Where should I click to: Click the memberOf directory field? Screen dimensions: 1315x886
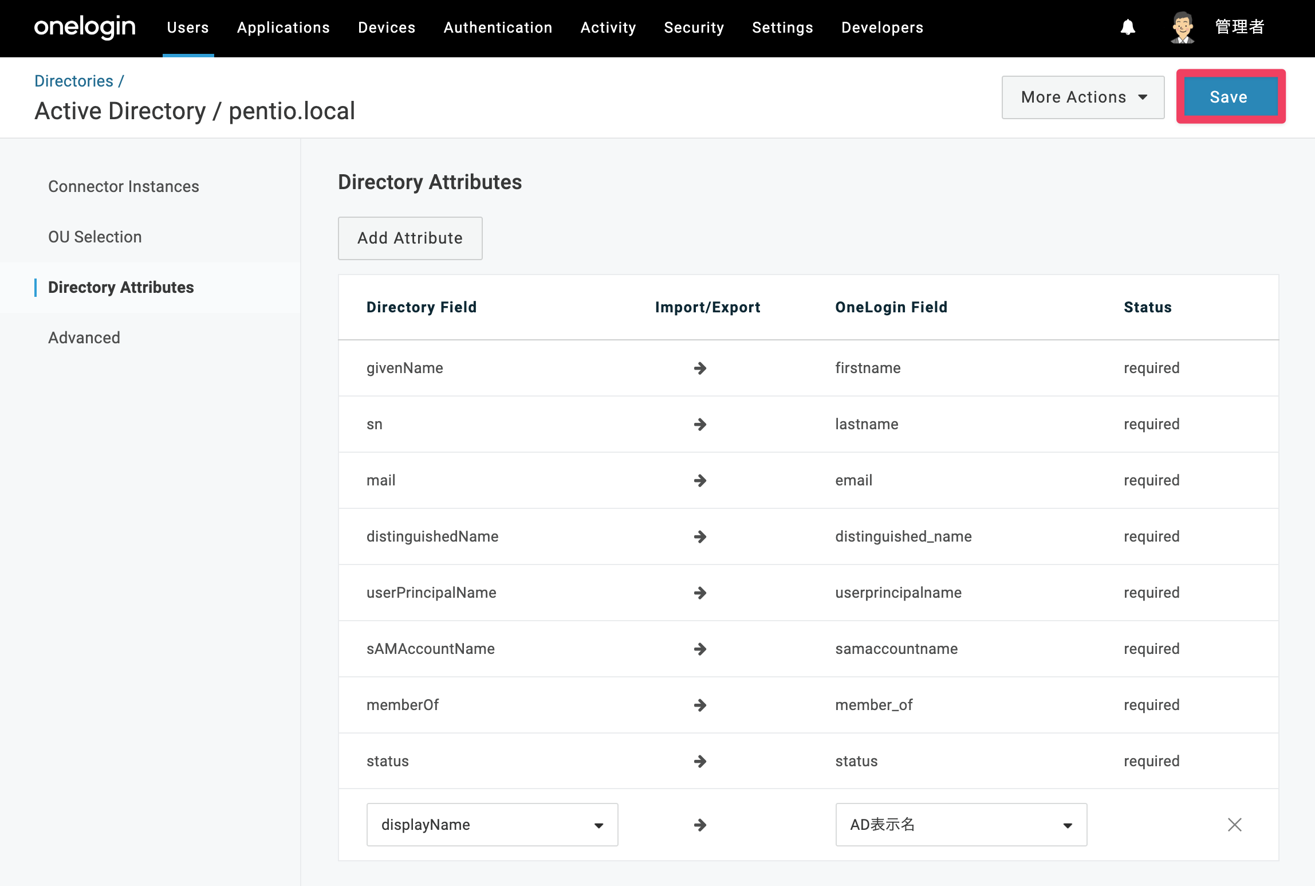click(x=403, y=705)
